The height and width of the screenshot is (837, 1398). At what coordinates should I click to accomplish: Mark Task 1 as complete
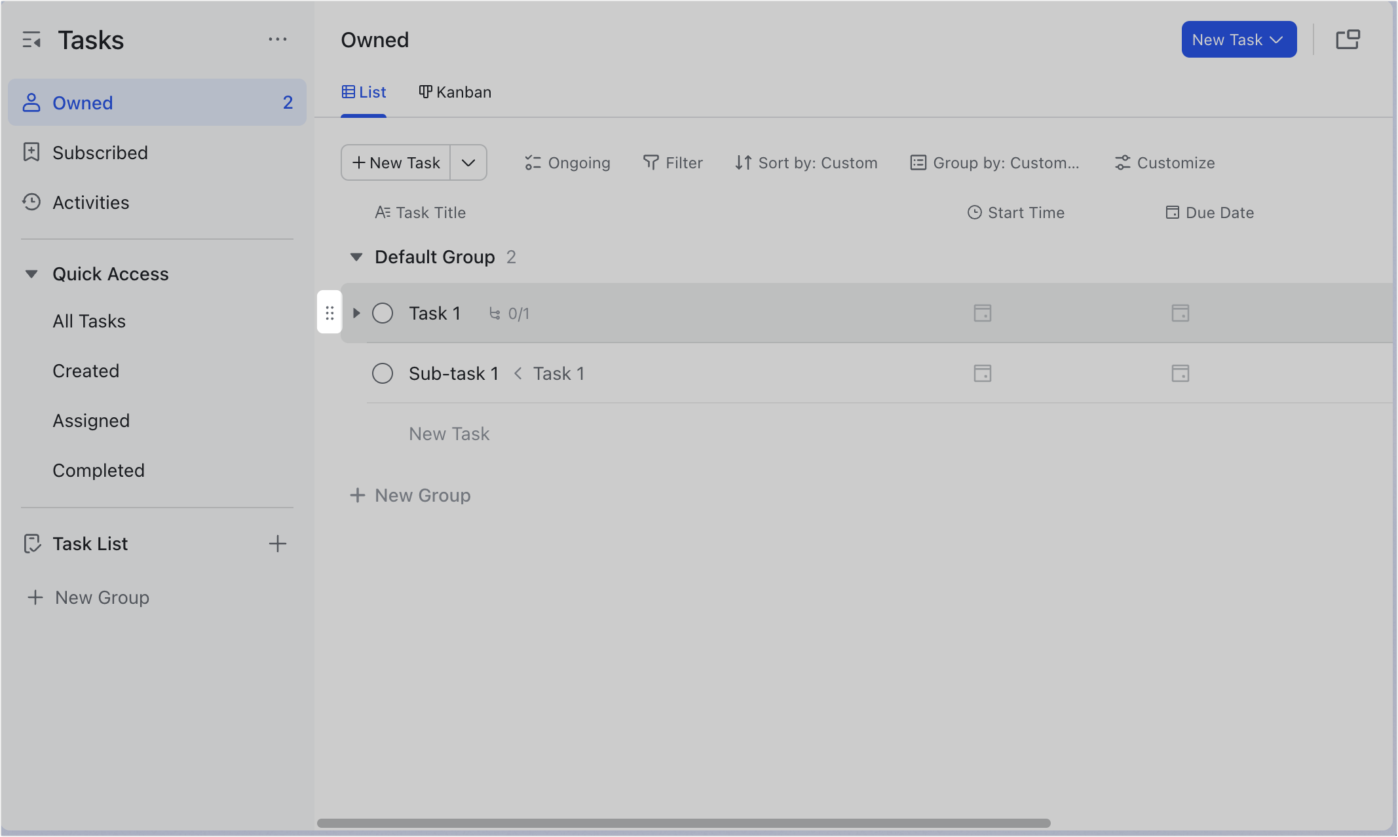point(383,313)
